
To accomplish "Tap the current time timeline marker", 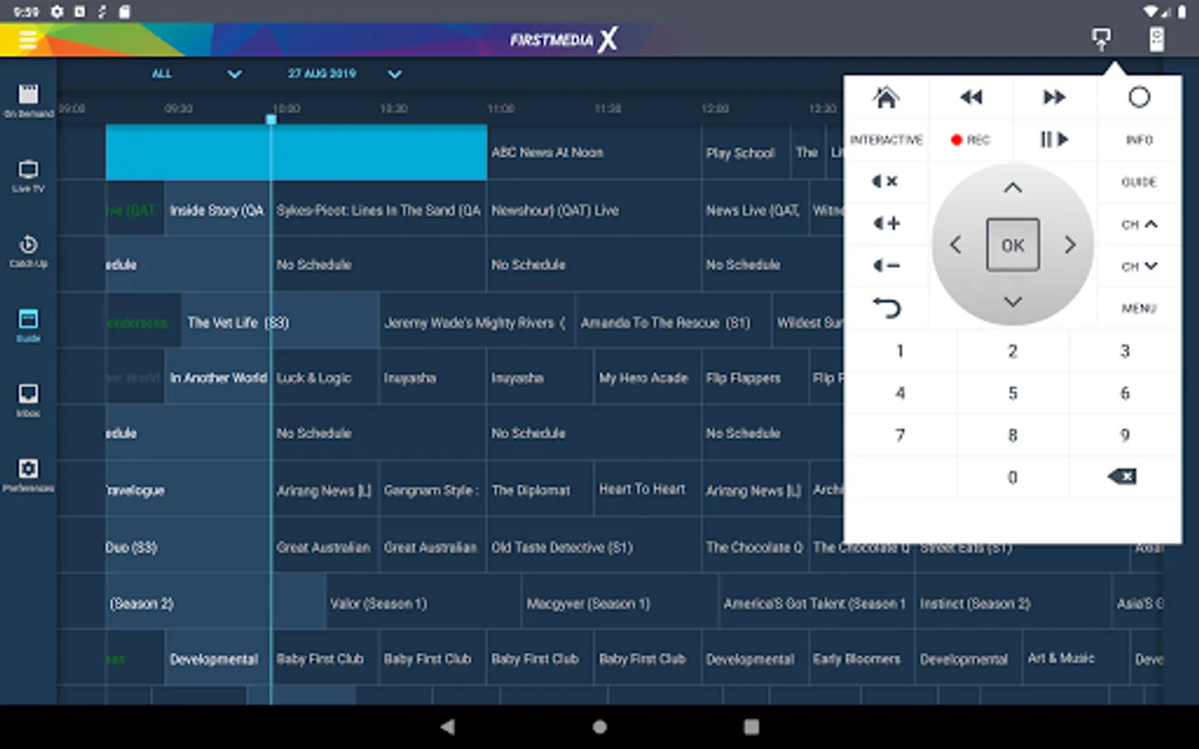I will (271, 120).
